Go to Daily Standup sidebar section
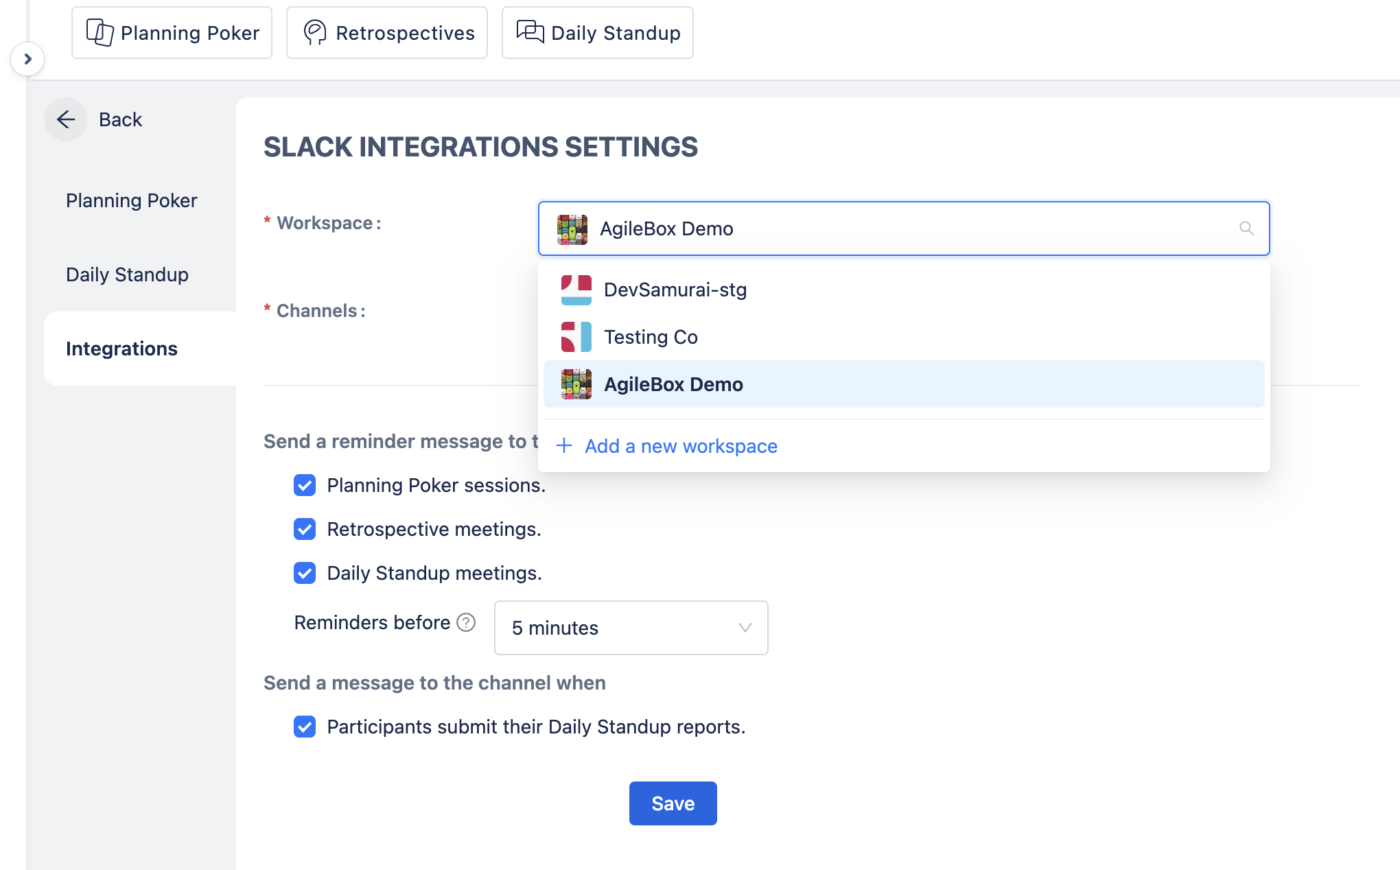1400x870 pixels. (x=127, y=274)
